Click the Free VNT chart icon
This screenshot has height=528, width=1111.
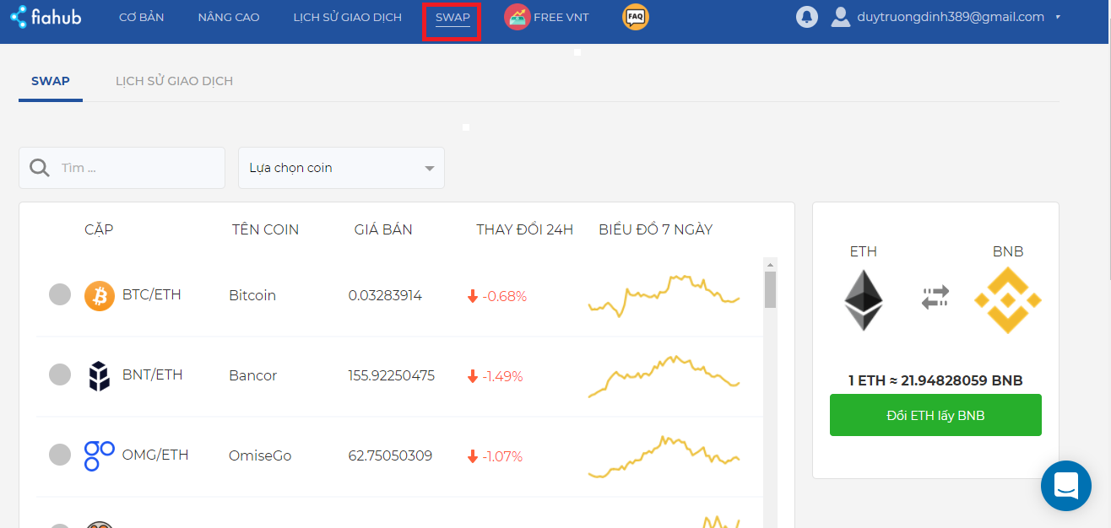pyautogui.click(x=517, y=17)
